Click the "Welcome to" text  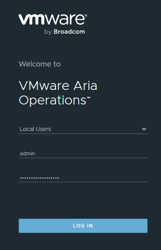tap(40, 64)
